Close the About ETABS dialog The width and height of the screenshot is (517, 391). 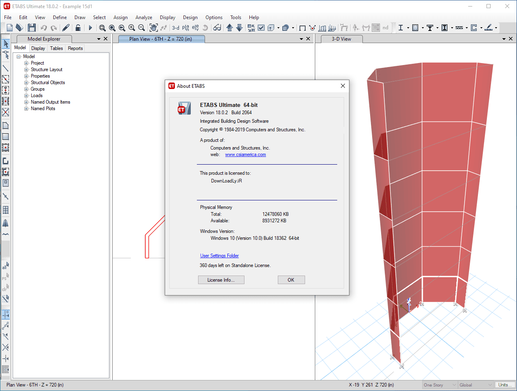pos(343,86)
